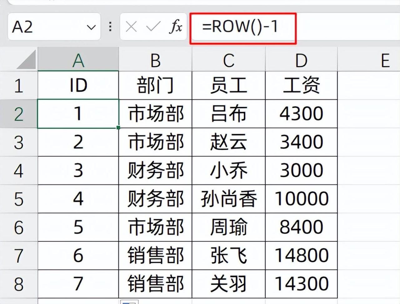Select the cell containing 张飞
This screenshot has width=400, height=304.
click(228, 255)
